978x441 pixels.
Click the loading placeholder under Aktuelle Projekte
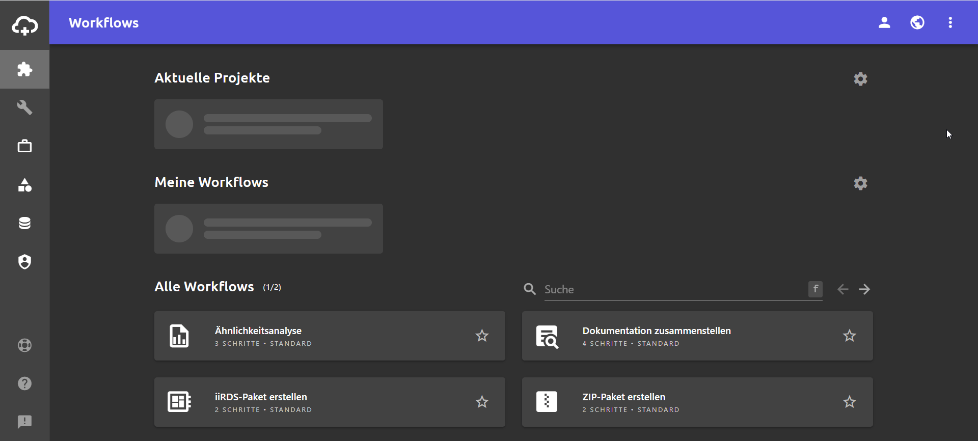(268, 124)
